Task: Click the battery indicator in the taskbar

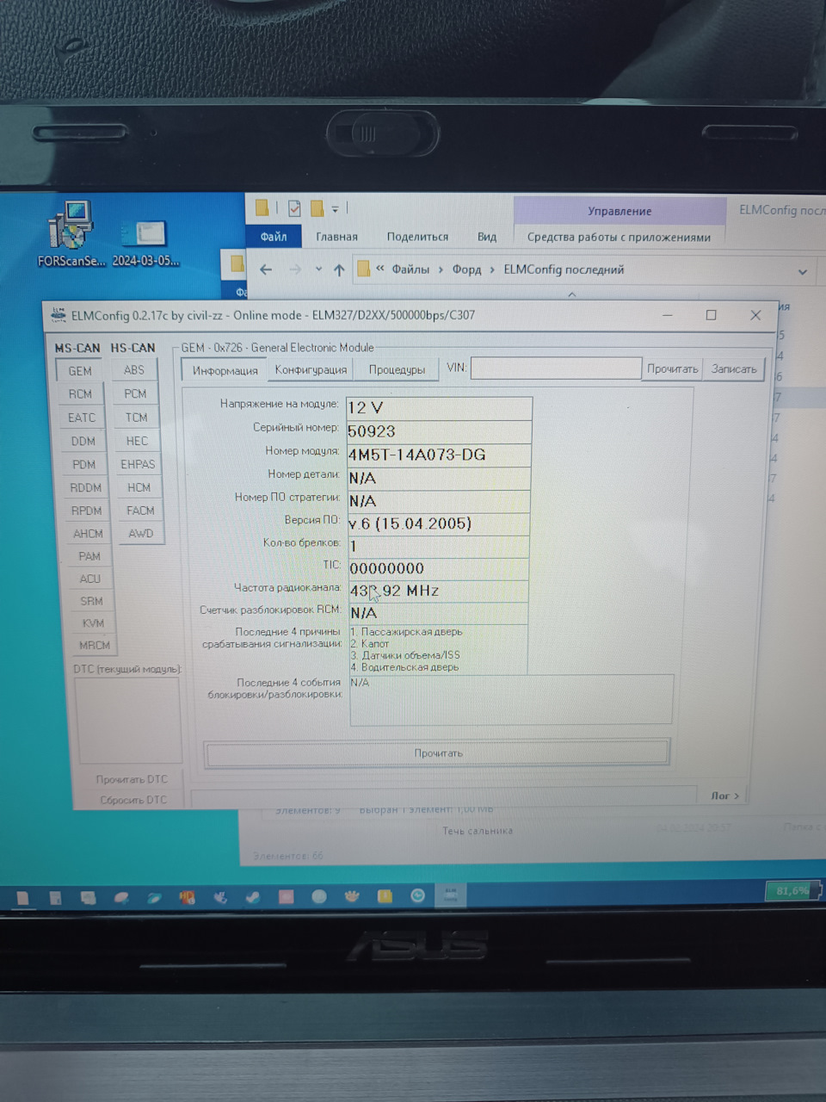Action: [790, 891]
